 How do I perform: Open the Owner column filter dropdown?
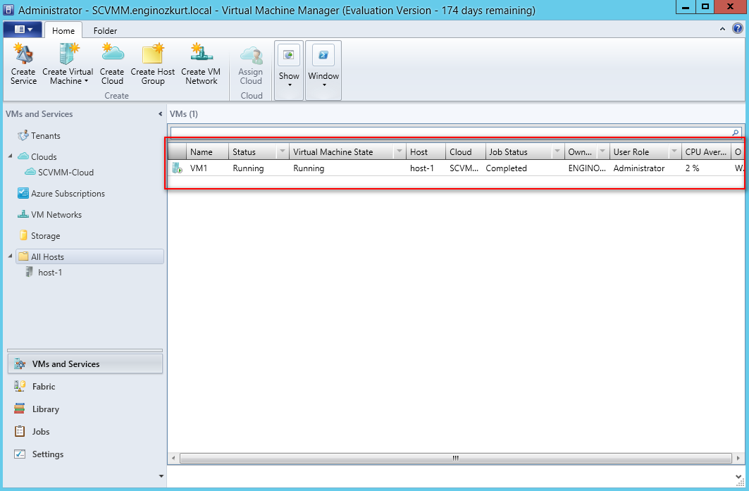coord(603,152)
